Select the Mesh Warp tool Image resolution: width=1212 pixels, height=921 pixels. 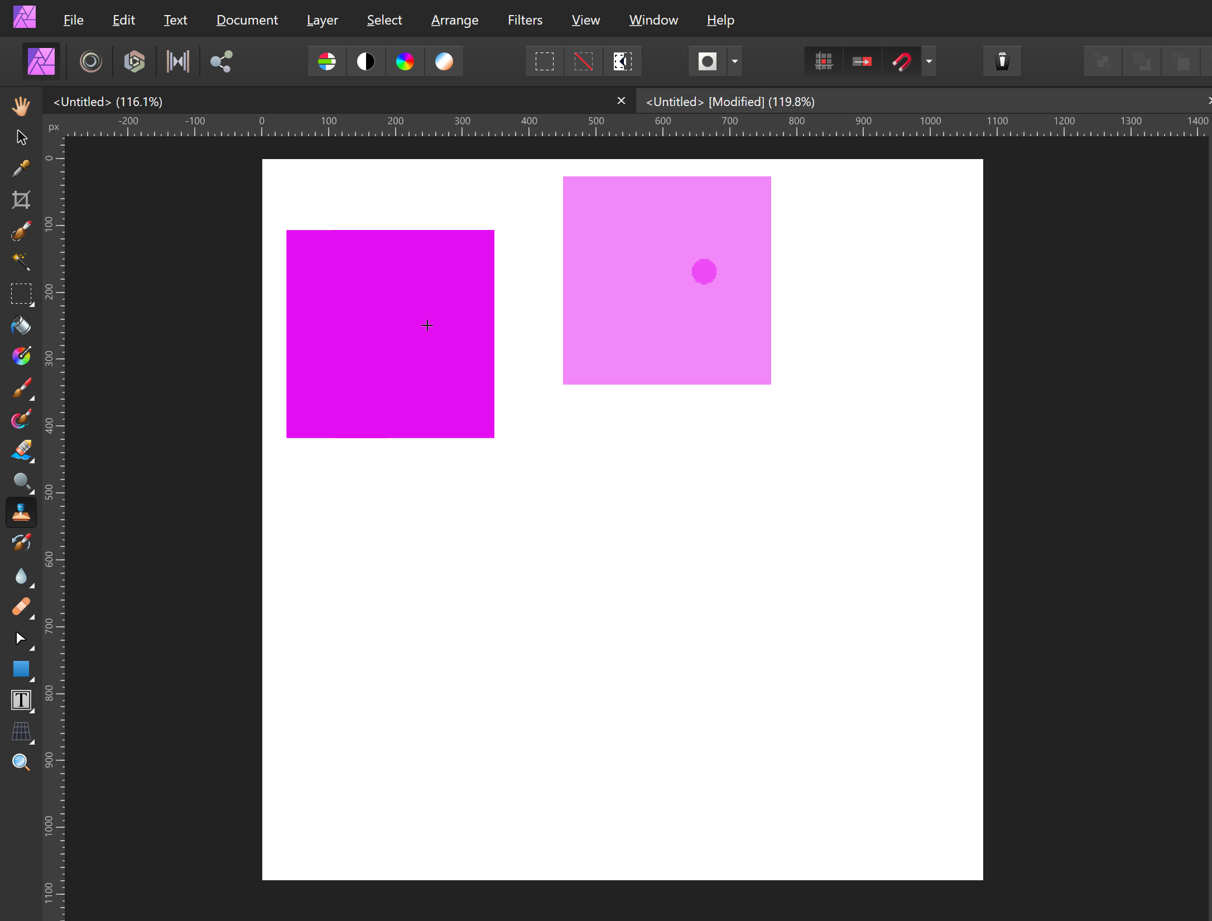pyautogui.click(x=21, y=732)
